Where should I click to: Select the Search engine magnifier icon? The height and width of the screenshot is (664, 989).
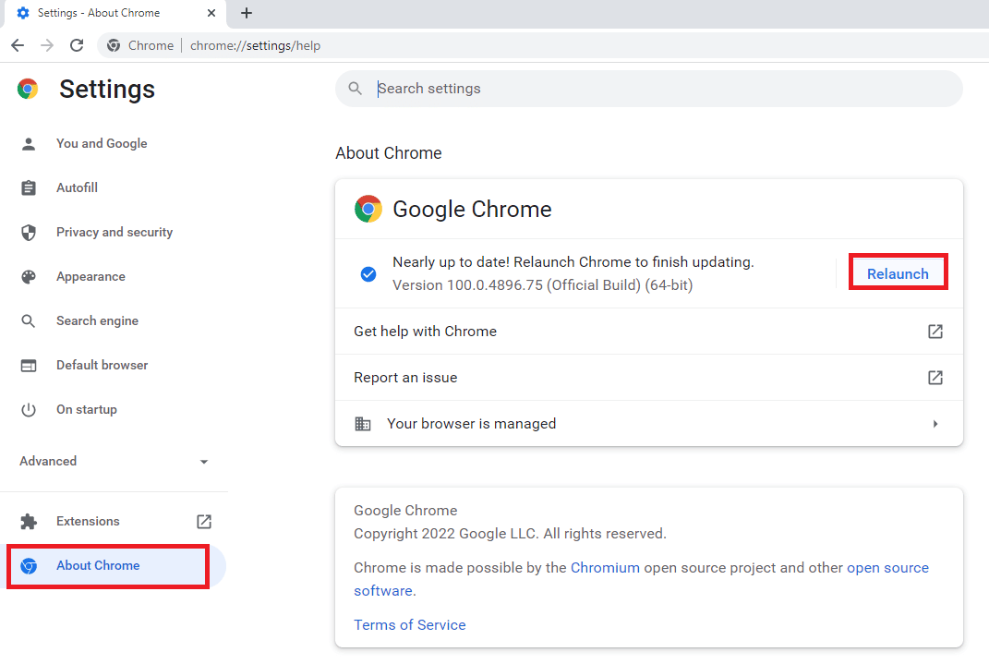click(29, 320)
